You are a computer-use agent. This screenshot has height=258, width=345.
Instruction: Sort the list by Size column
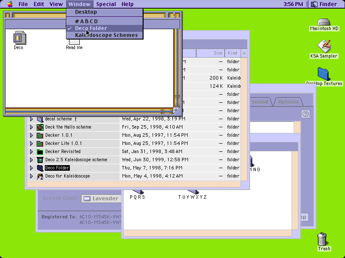(210, 53)
